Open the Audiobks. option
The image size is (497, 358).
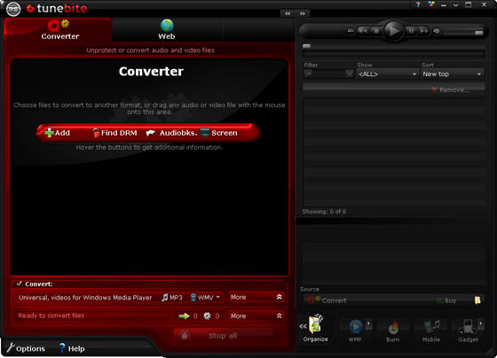point(171,133)
